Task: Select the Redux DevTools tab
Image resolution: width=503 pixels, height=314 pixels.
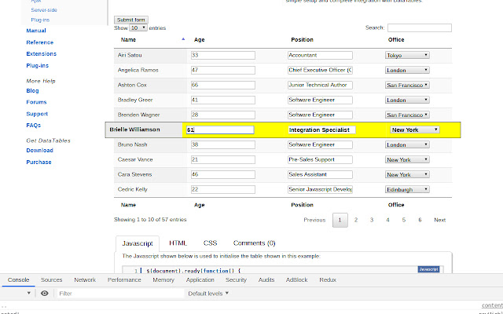Action: pyautogui.click(x=328, y=279)
